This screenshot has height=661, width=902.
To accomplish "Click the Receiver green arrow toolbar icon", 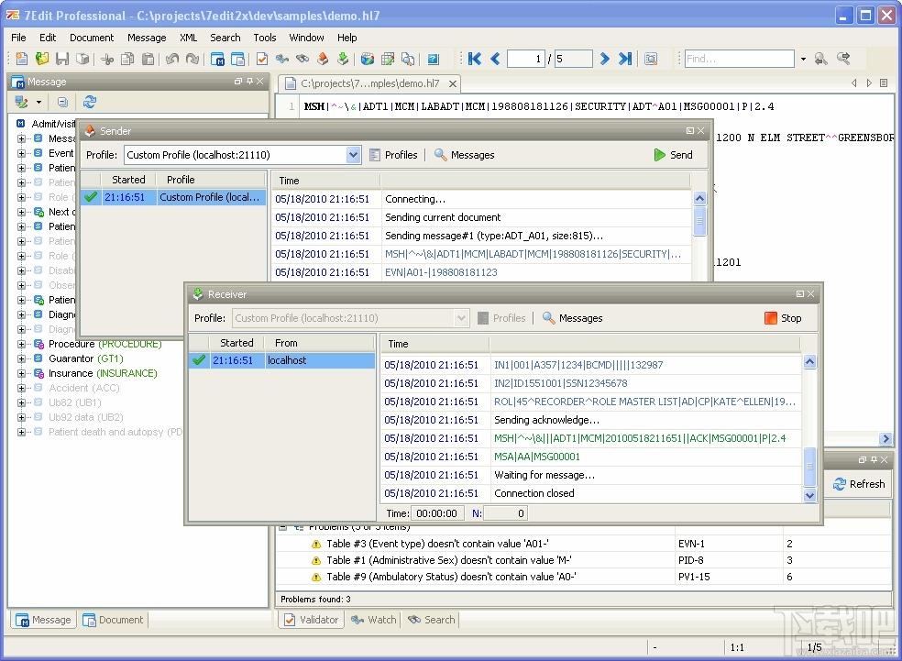I will (343, 59).
